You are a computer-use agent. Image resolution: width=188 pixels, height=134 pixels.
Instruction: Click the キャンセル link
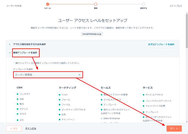point(31,128)
